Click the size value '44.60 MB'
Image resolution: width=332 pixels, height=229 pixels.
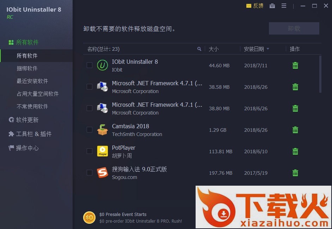(x=219, y=66)
